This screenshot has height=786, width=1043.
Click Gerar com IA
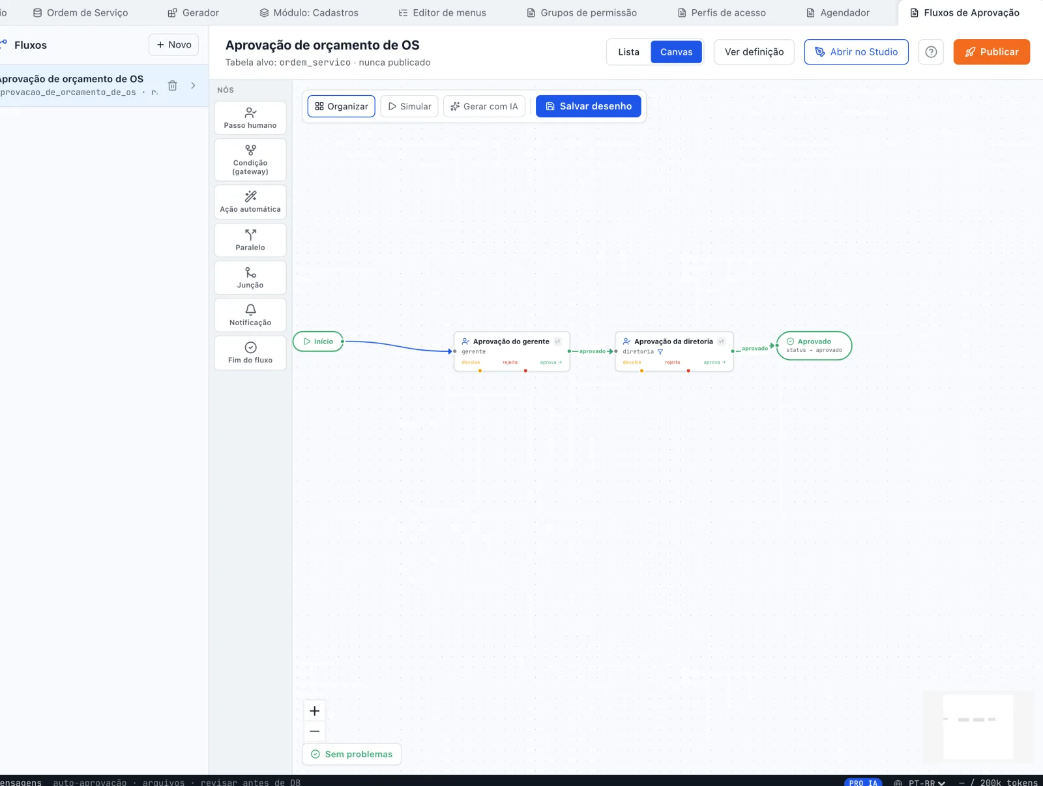coord(484,106)
